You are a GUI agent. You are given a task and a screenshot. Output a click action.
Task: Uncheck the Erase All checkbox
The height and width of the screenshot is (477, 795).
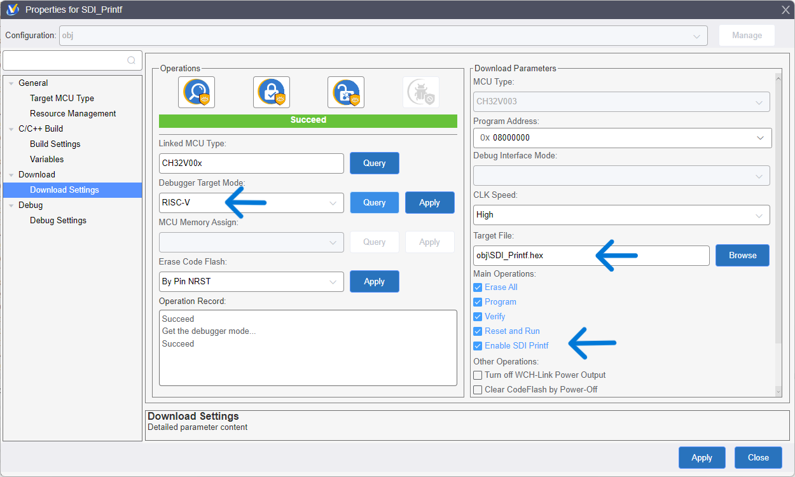478,287
